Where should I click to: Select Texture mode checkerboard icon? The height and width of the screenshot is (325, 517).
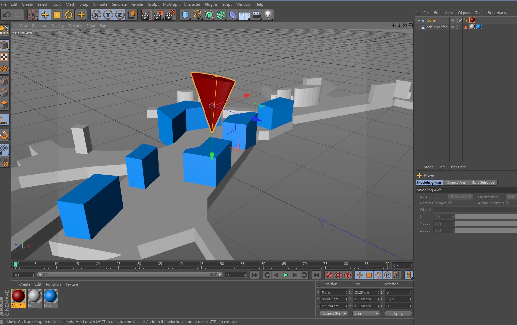point(4,57)
